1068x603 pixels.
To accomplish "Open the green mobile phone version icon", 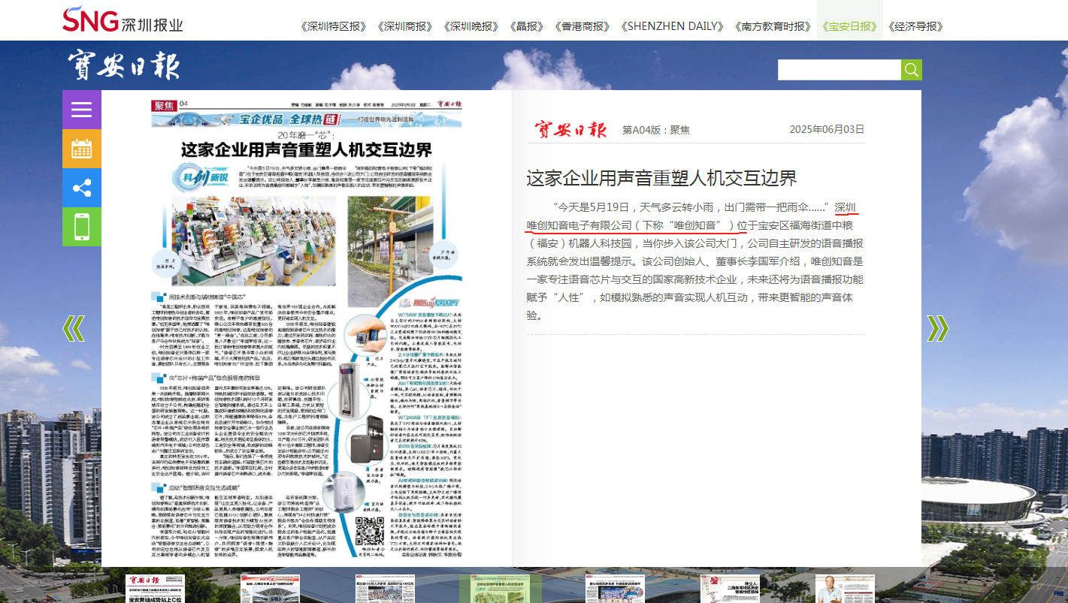I will (x=81, y=226).
